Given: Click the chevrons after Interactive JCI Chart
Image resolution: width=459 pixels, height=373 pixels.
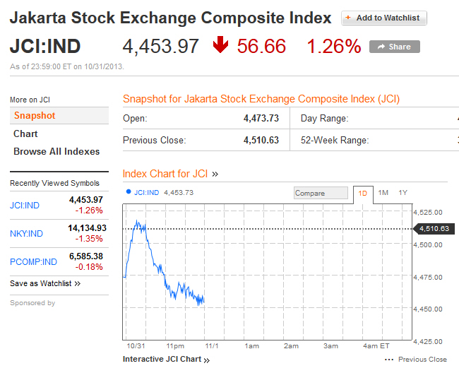Looking at the screenshot, I should (x=207, y=360).
